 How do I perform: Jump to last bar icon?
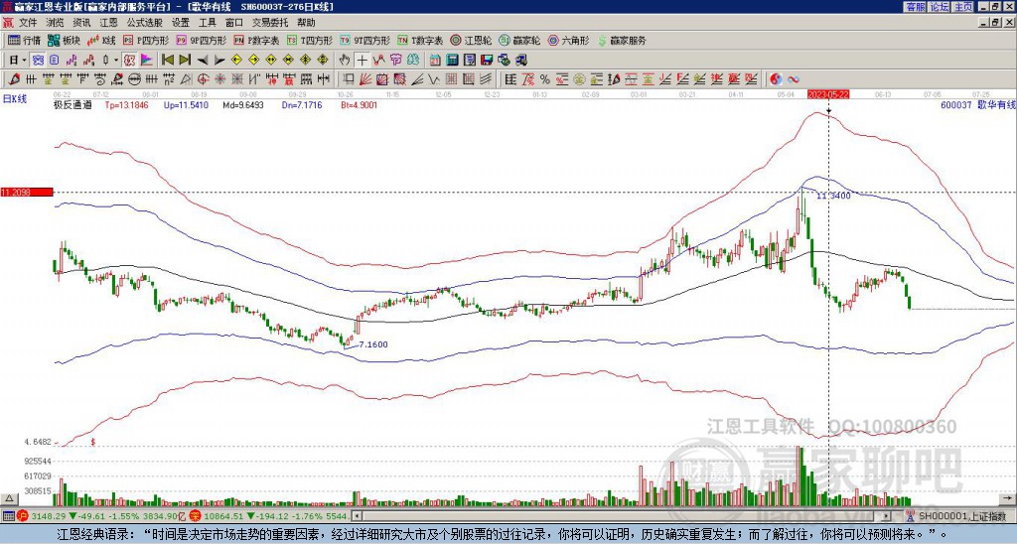point(185,61)
